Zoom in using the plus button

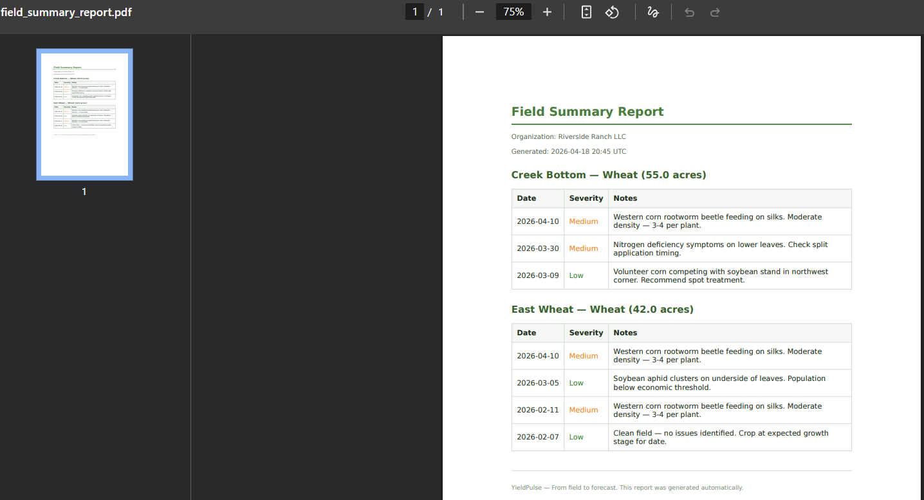547,12
